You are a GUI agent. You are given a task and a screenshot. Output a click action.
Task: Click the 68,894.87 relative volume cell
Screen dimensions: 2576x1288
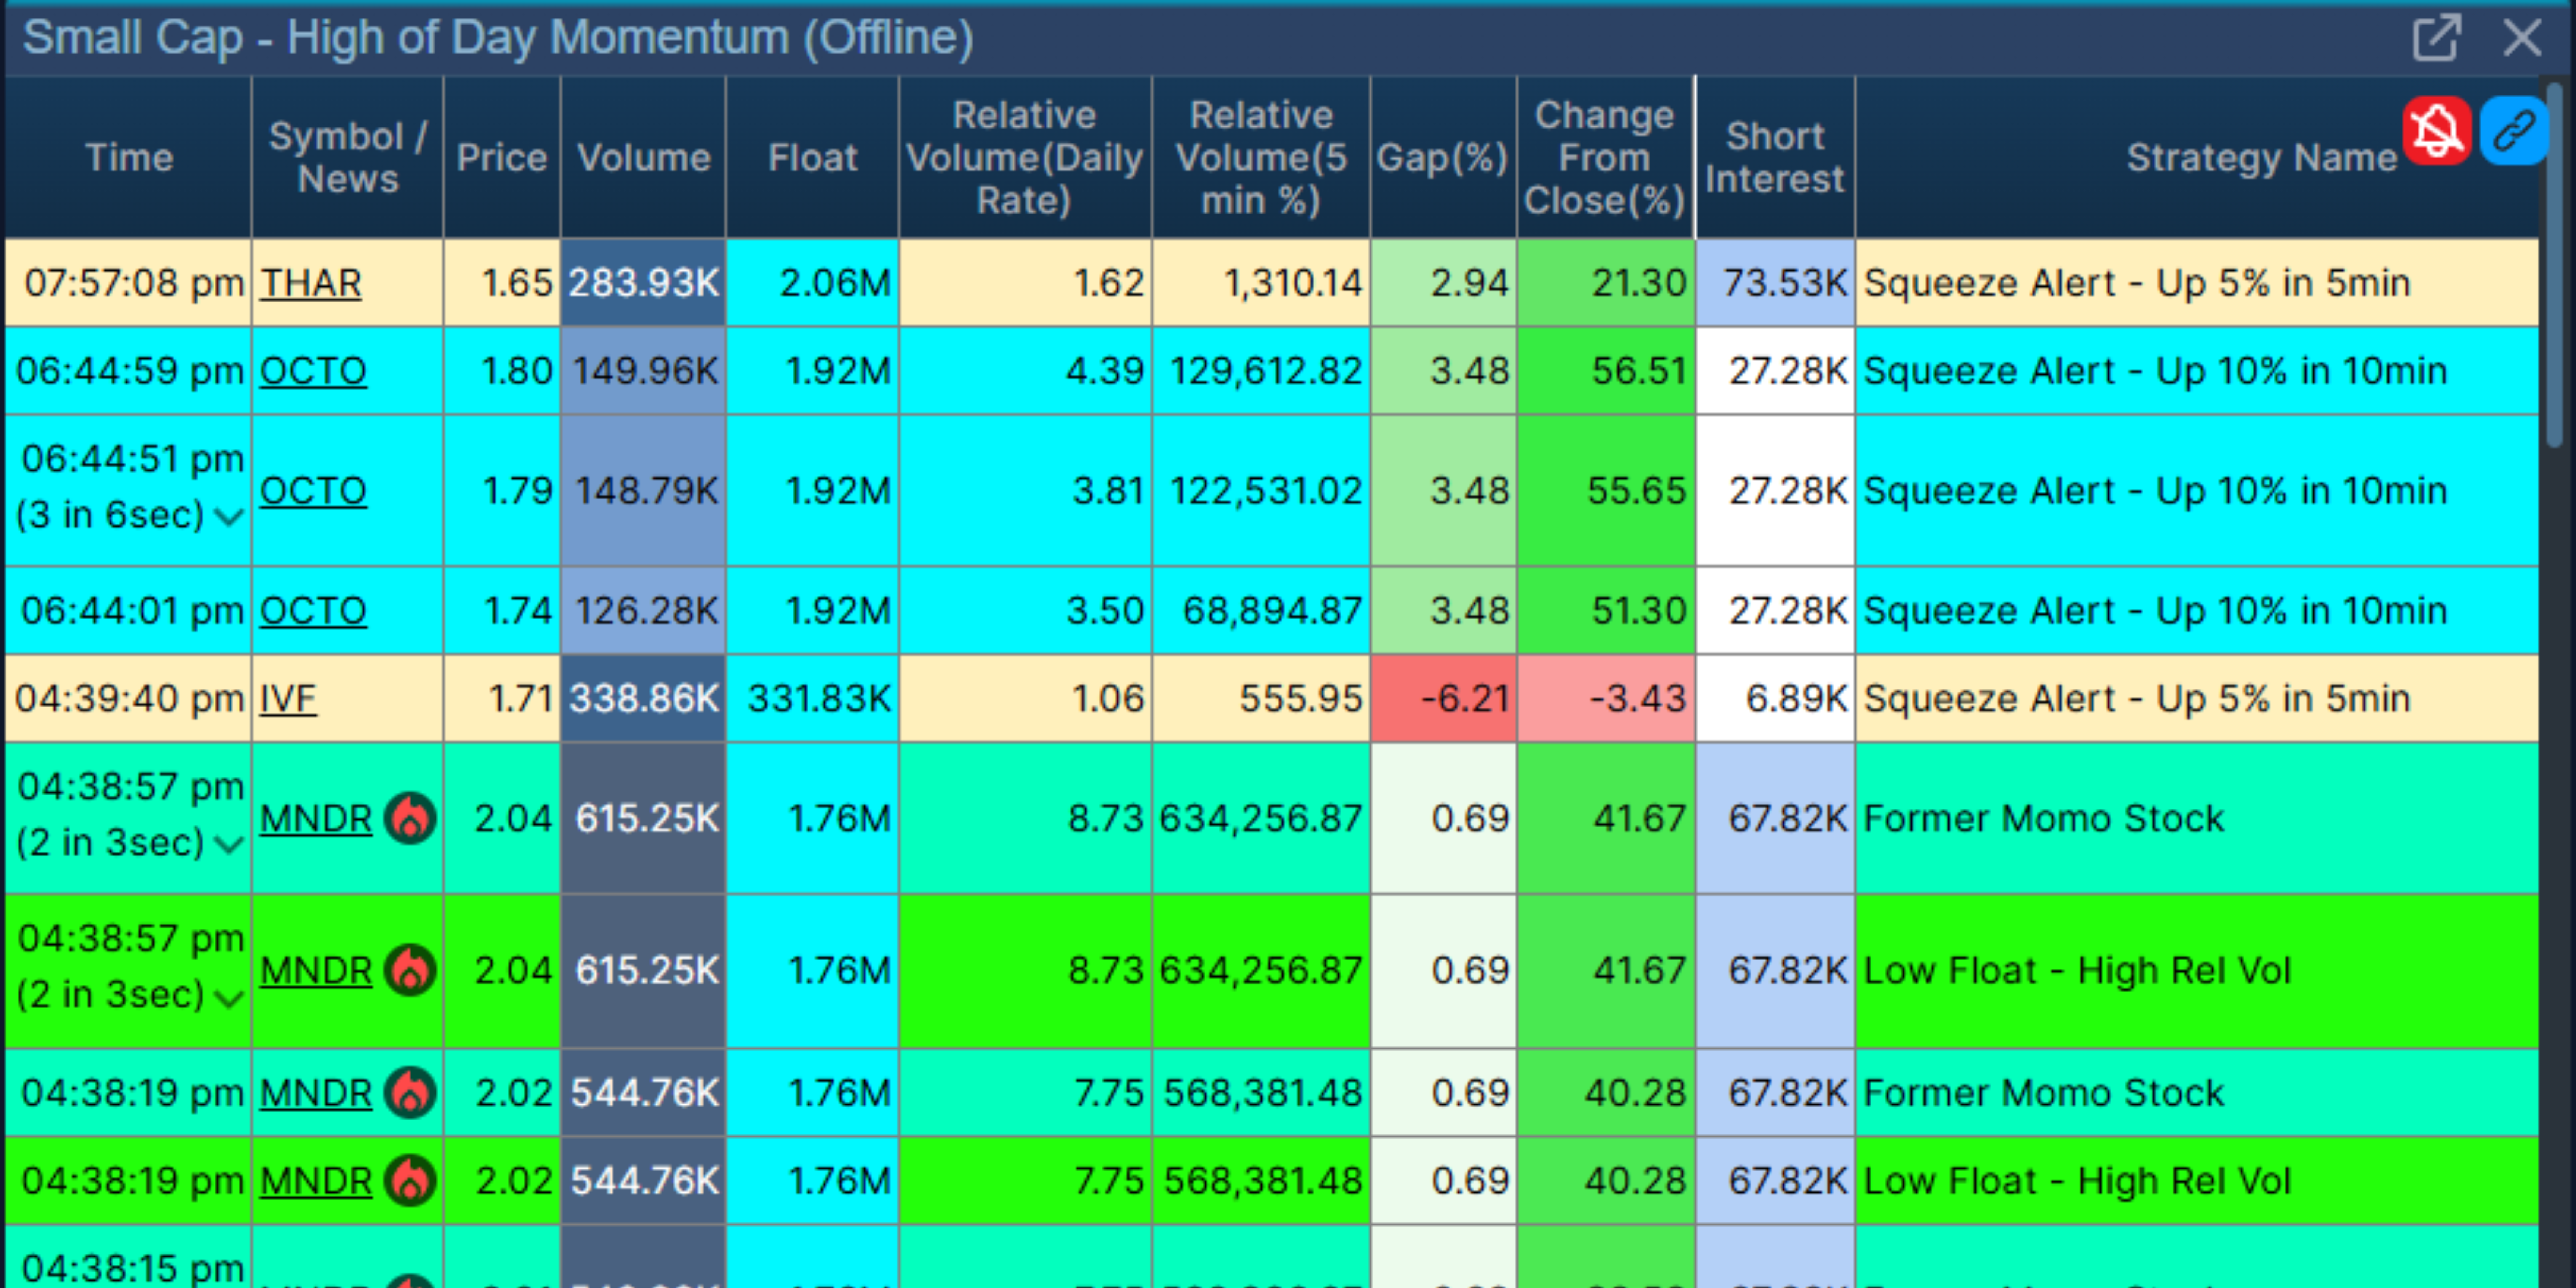tap(1261, 611)
